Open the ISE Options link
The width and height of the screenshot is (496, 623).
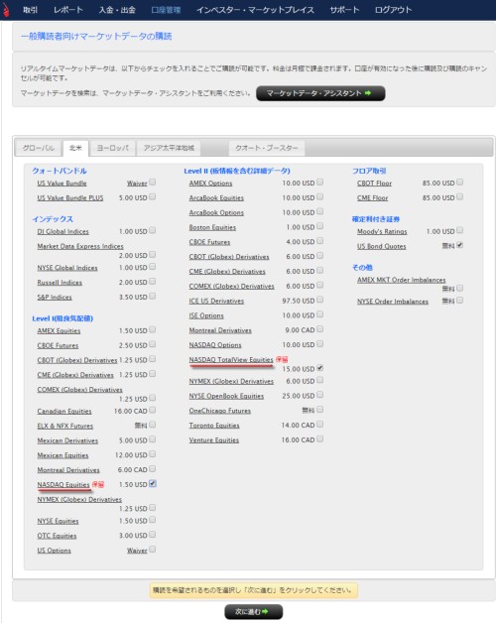pos(206,315)
